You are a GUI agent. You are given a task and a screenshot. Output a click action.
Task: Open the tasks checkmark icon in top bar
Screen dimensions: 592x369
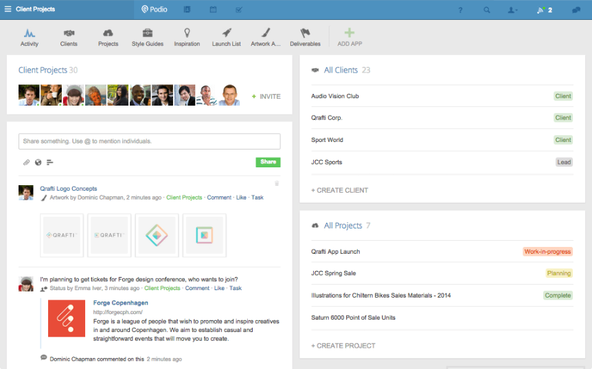coord(239,10)
